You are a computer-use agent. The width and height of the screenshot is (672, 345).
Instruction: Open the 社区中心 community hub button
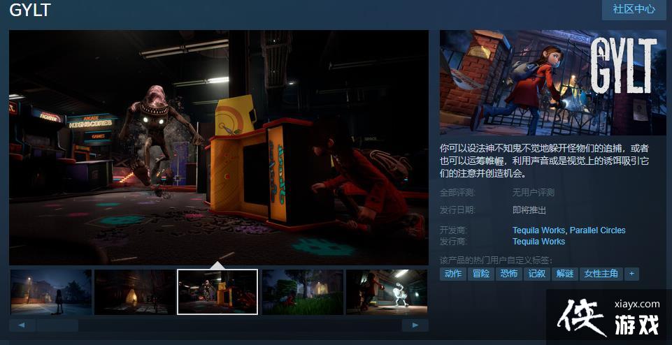[x=634, y=9]
